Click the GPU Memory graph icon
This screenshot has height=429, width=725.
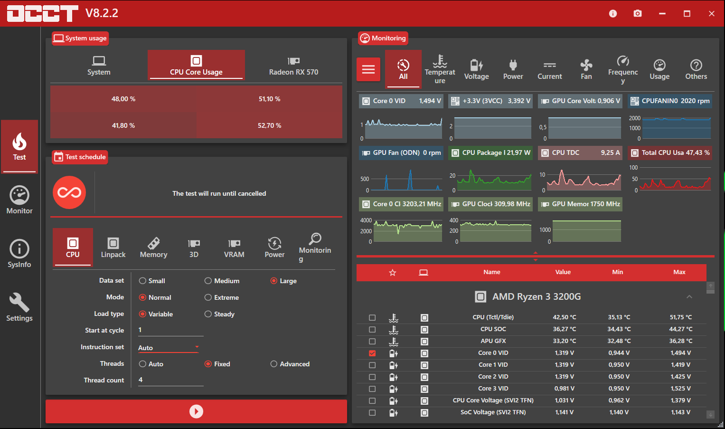(545, 204)
